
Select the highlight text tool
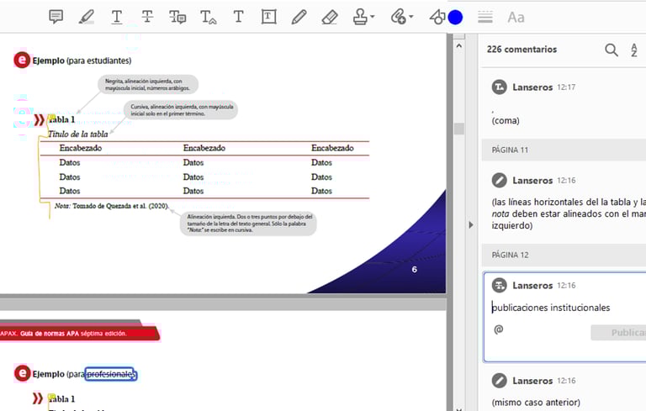coord(86,17)
